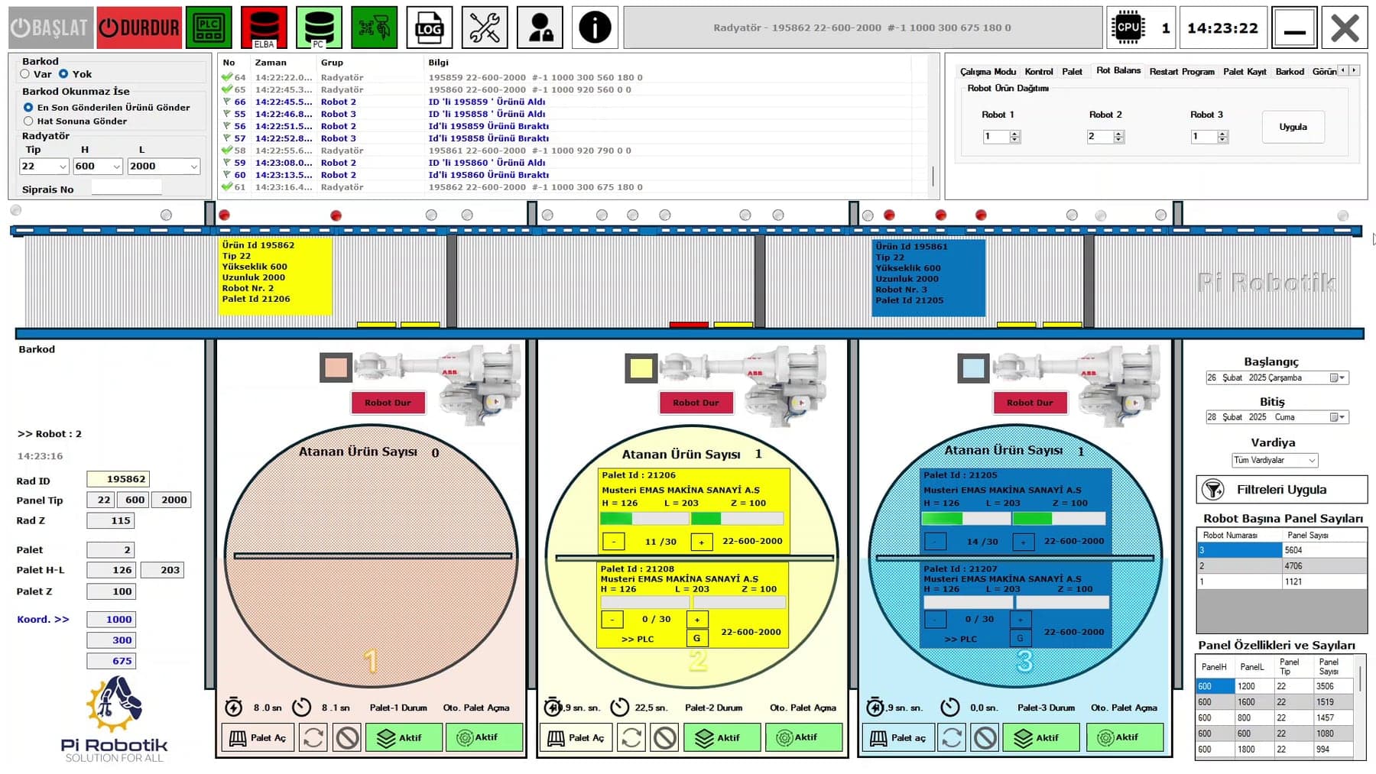Click Palet-1 refresh arrows icon
Viewport: 1376px width, 774px height.
[x=313, y=737]
